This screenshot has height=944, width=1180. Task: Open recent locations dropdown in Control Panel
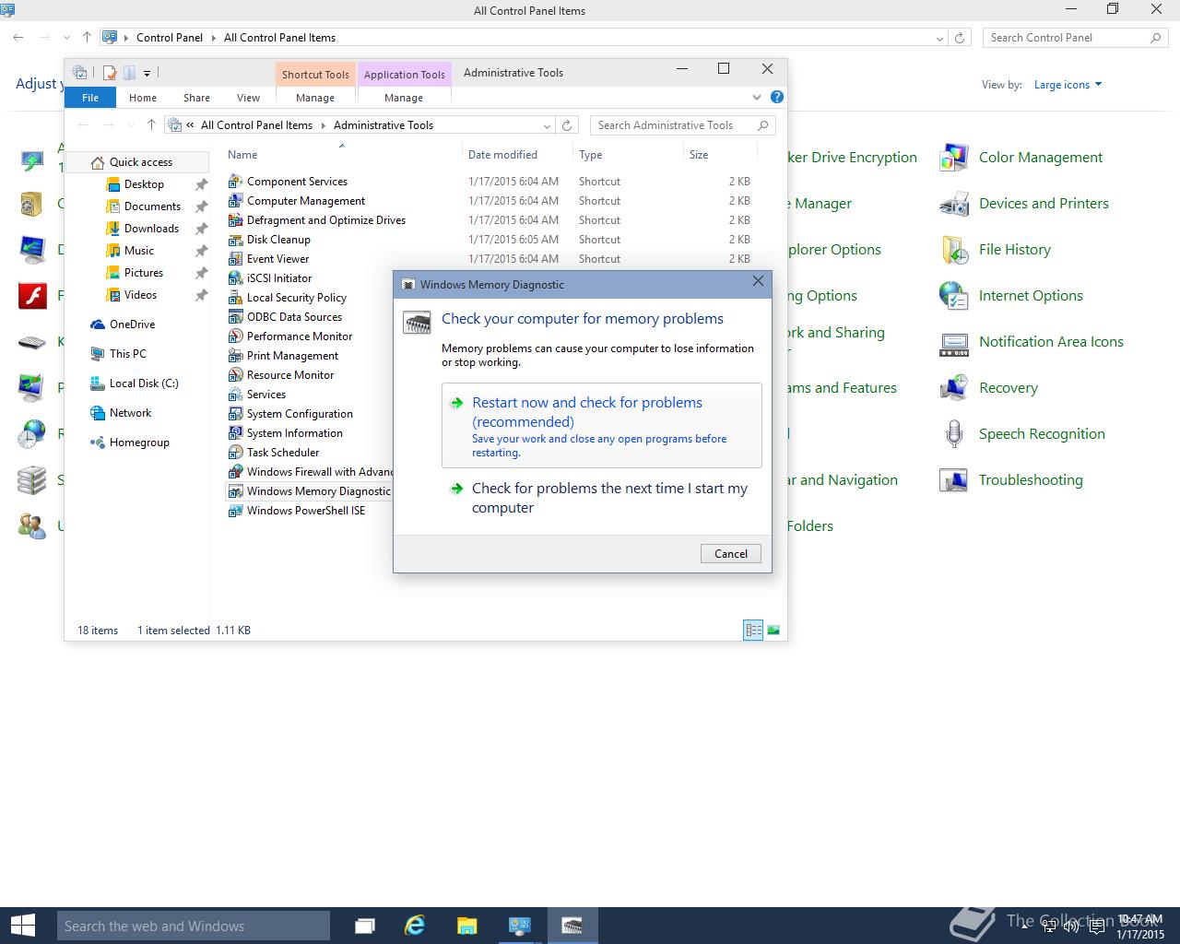[x=66, y=38]
